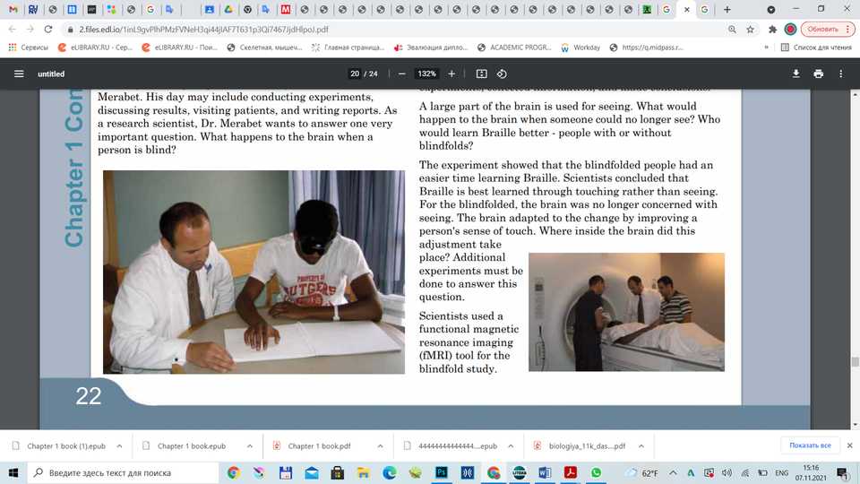Image resolution: width=860 pixels, height=484 pixels.
Task: Open Microsoft Word from the taskbar
Action: (x=545, y=472)
